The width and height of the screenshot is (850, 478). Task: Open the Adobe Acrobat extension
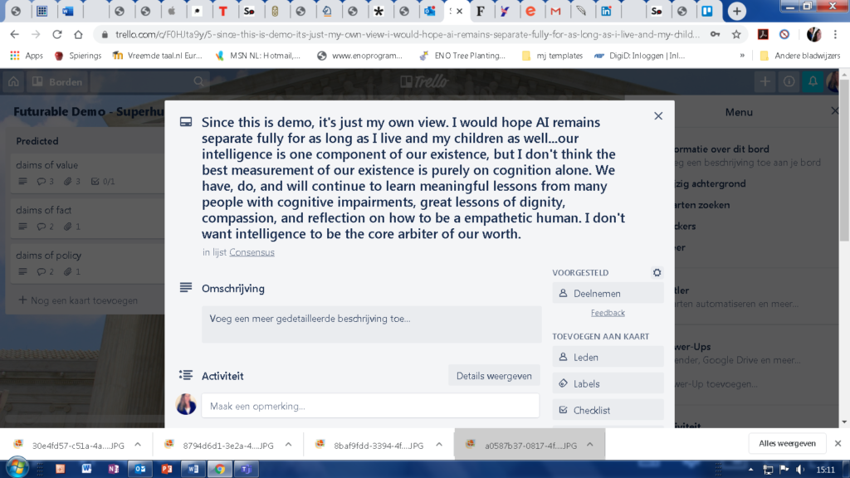coord(764,35)
